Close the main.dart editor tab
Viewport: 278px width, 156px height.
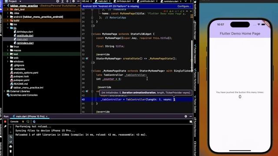pos(109,1)
